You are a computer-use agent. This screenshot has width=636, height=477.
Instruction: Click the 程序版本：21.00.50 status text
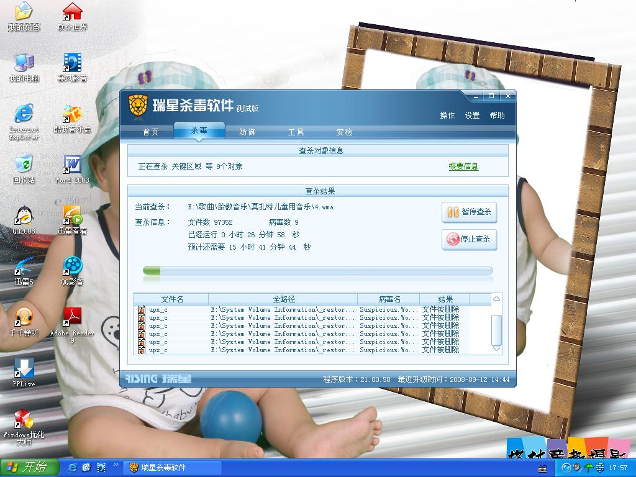point(357,379)
